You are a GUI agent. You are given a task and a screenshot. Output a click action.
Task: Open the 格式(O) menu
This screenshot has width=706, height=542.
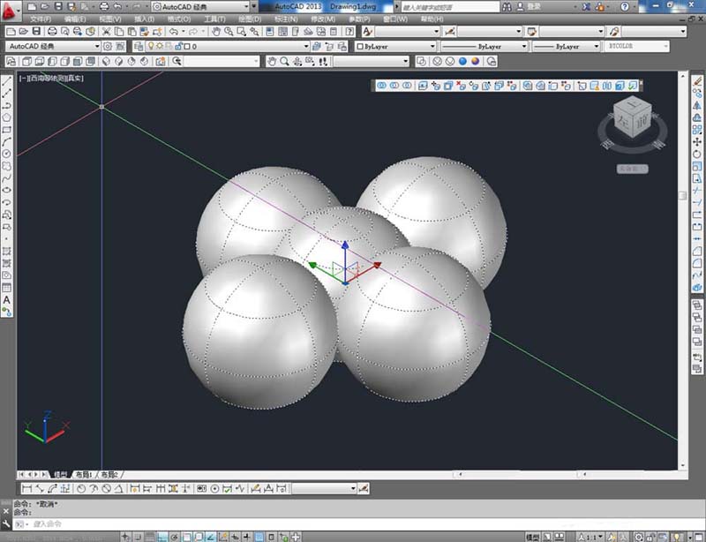[x=179, y=19]
